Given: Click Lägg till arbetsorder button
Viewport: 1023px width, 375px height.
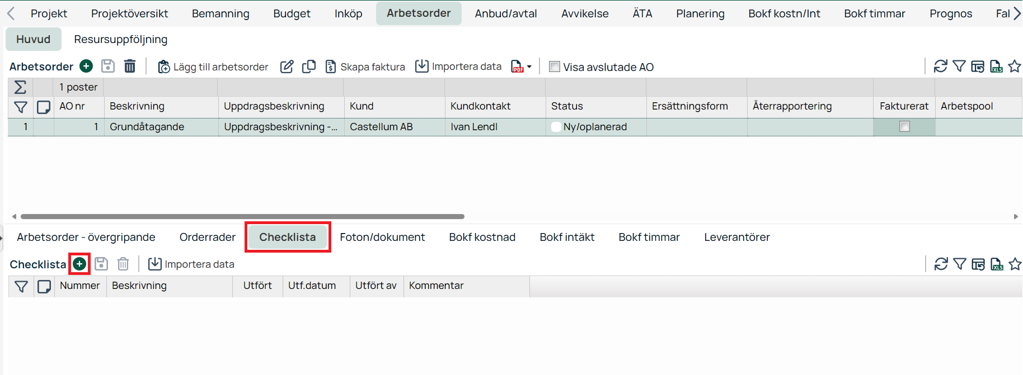Looking at the screenshot, I should tap(213, 67).
